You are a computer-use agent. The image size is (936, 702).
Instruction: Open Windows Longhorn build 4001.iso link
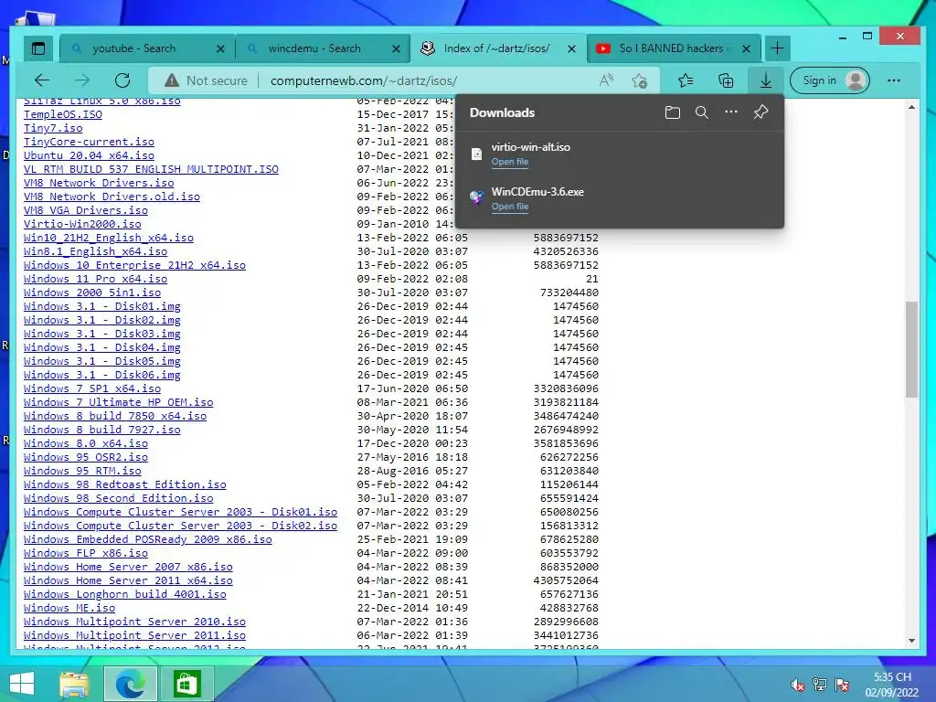pos(124,595)
